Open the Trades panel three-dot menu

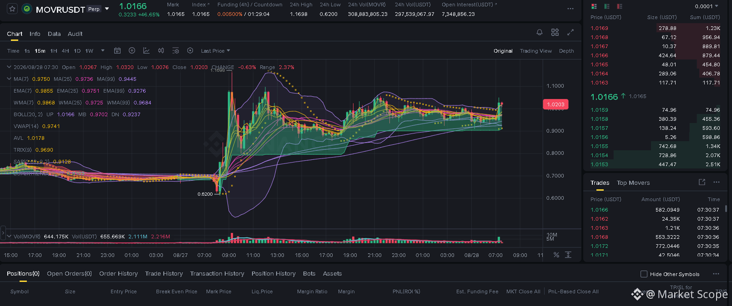(717, 182)
